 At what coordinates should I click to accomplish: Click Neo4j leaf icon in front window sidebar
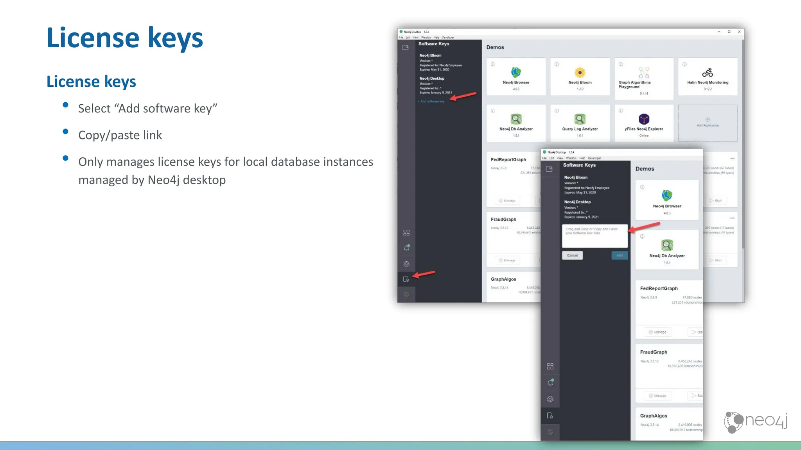550,432
